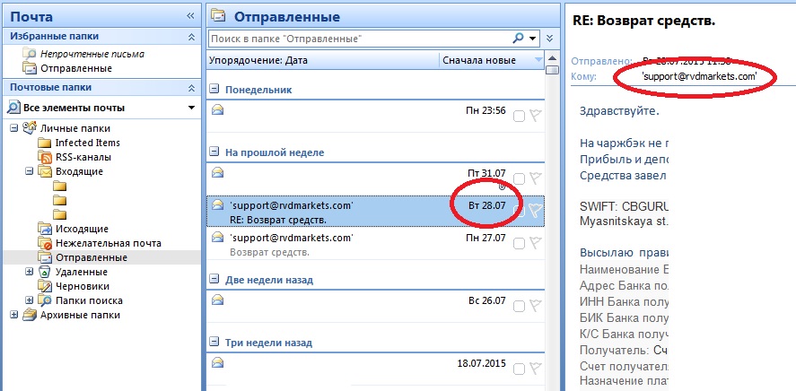This screenshot has width=796, height=391.
Task: Collapse the Две недели назад group
Action: point(214,280)
